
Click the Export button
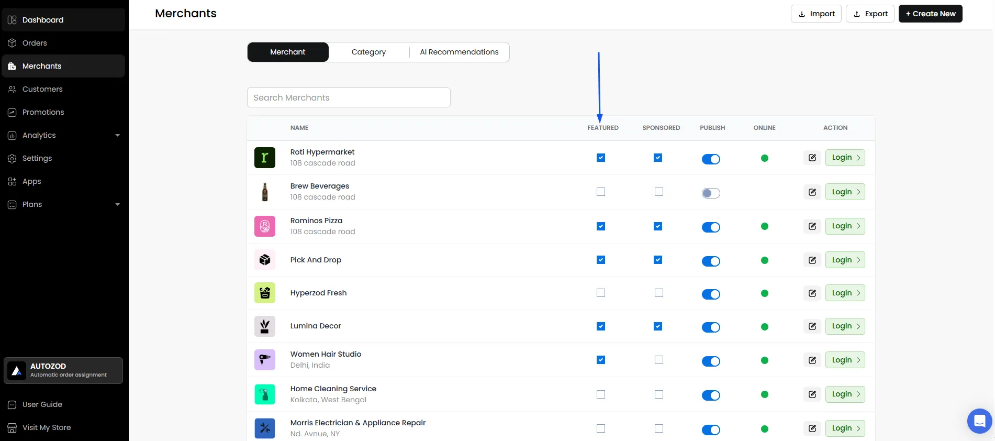coord(870,14)
